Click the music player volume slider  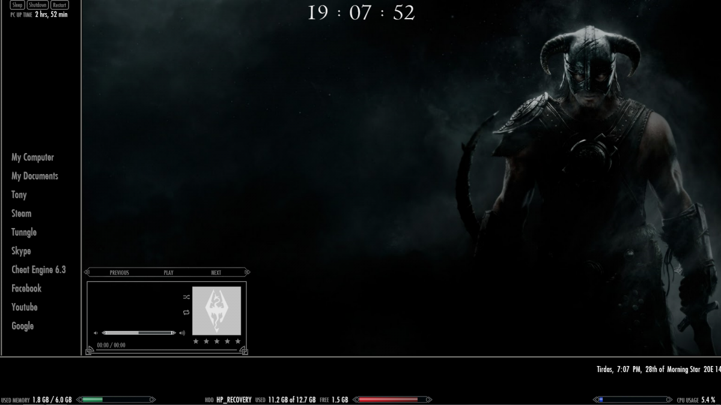pos(138,333)
